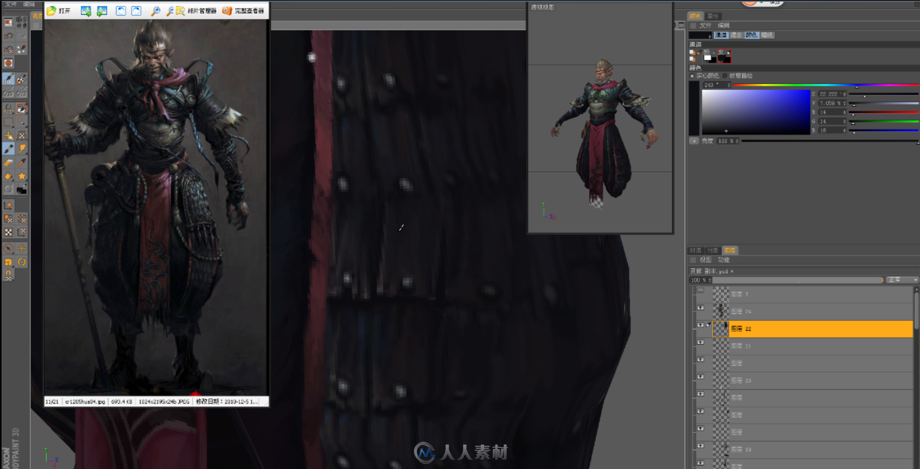Go to next image in viewer toolbar

tap(102, 11)
